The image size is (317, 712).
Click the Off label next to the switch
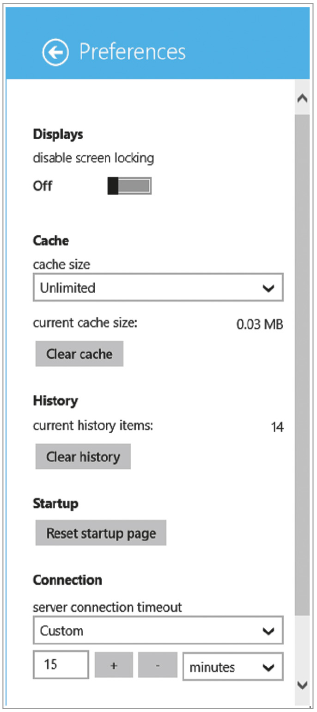pyautogui.click(x=43, y=186)
